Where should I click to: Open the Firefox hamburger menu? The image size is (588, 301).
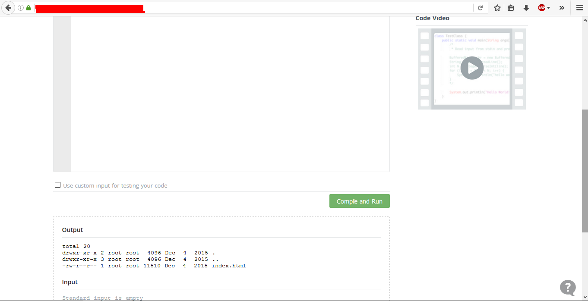tap(580, 8)
